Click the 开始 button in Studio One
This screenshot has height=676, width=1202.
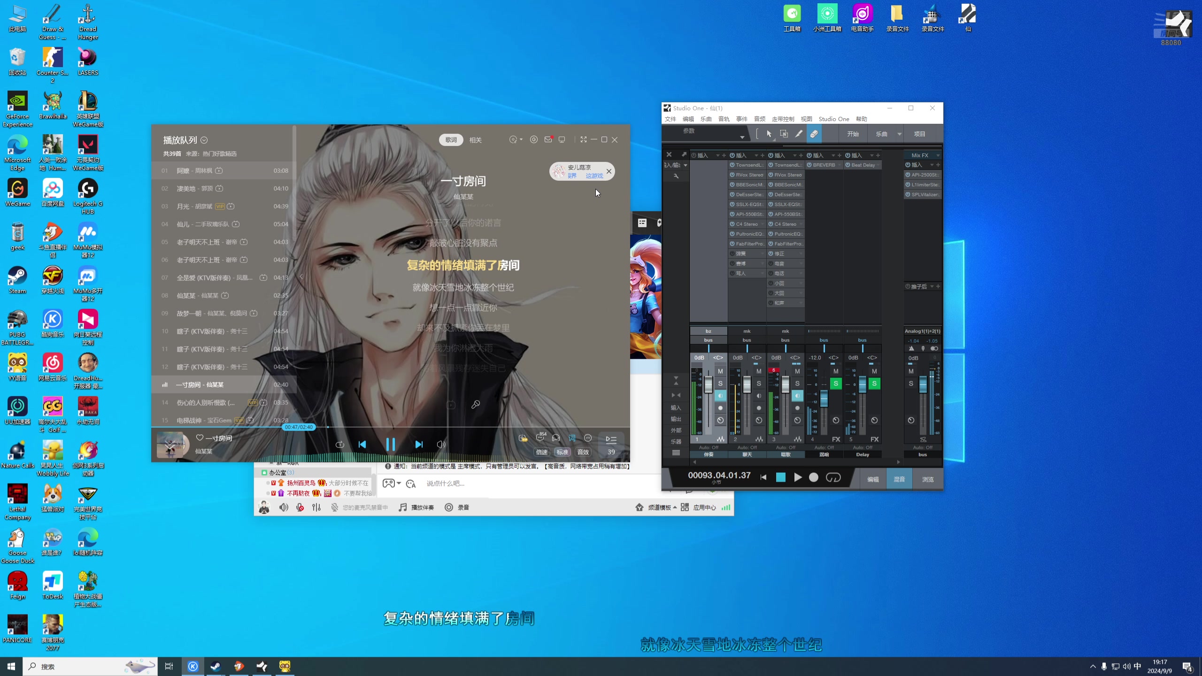point(853,134)
